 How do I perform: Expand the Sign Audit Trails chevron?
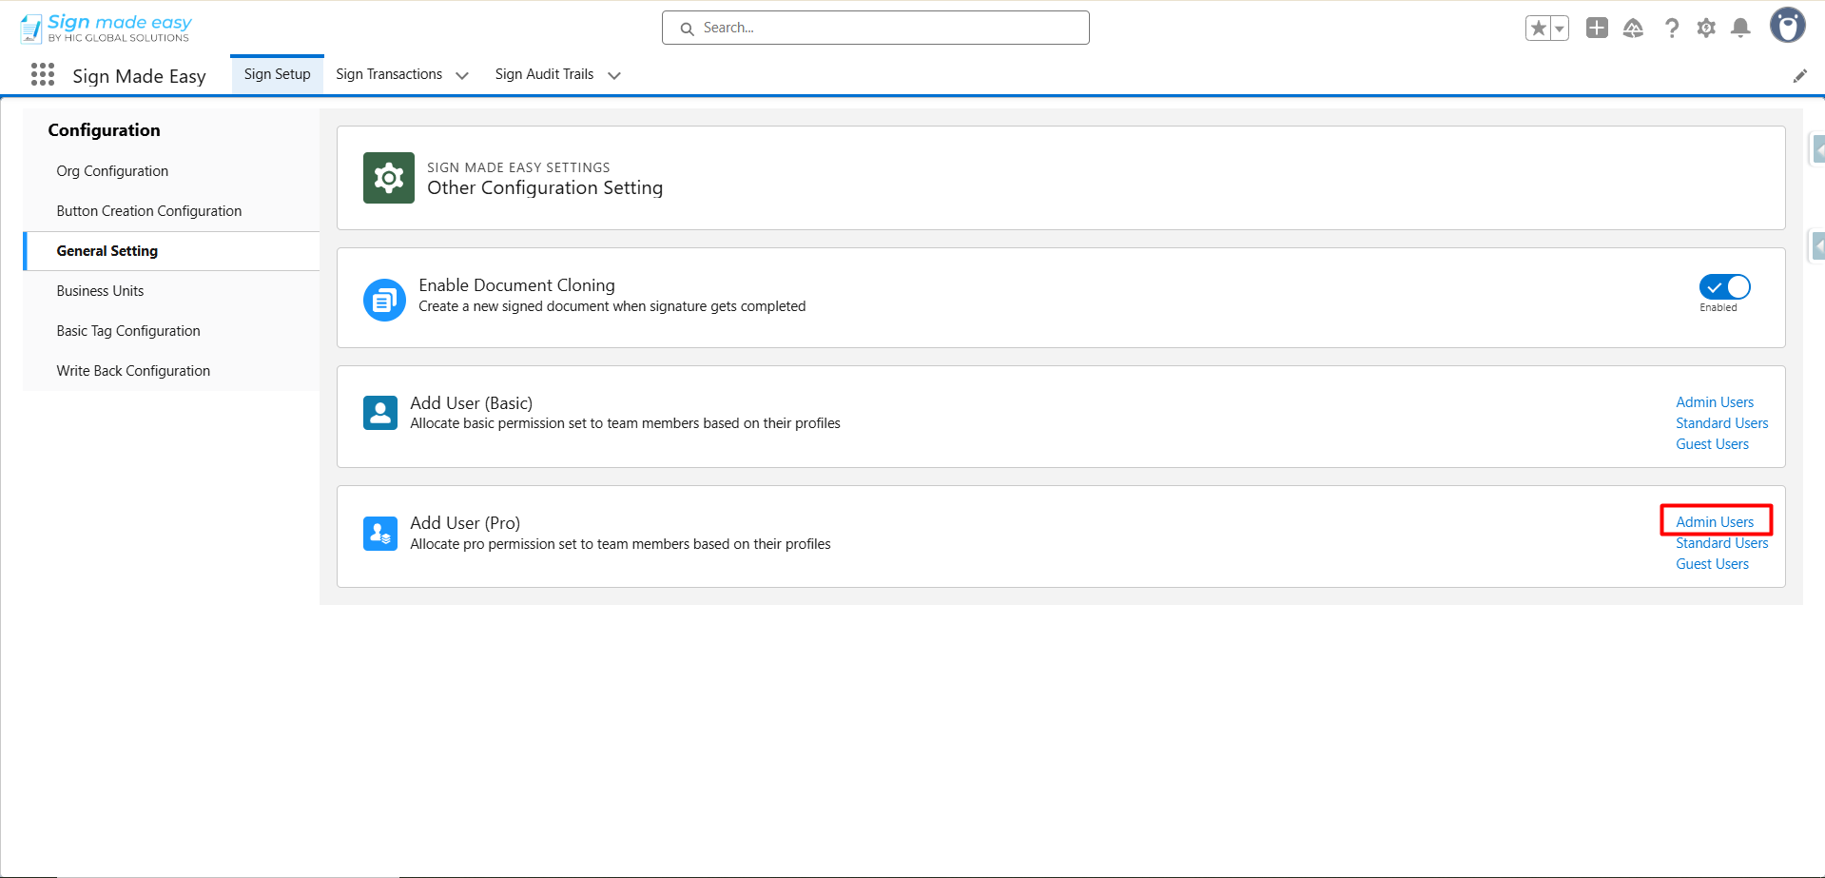click(614, 76)
